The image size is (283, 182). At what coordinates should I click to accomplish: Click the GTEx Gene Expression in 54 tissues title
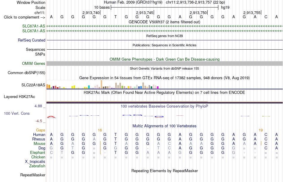click(x=164, y=78)
